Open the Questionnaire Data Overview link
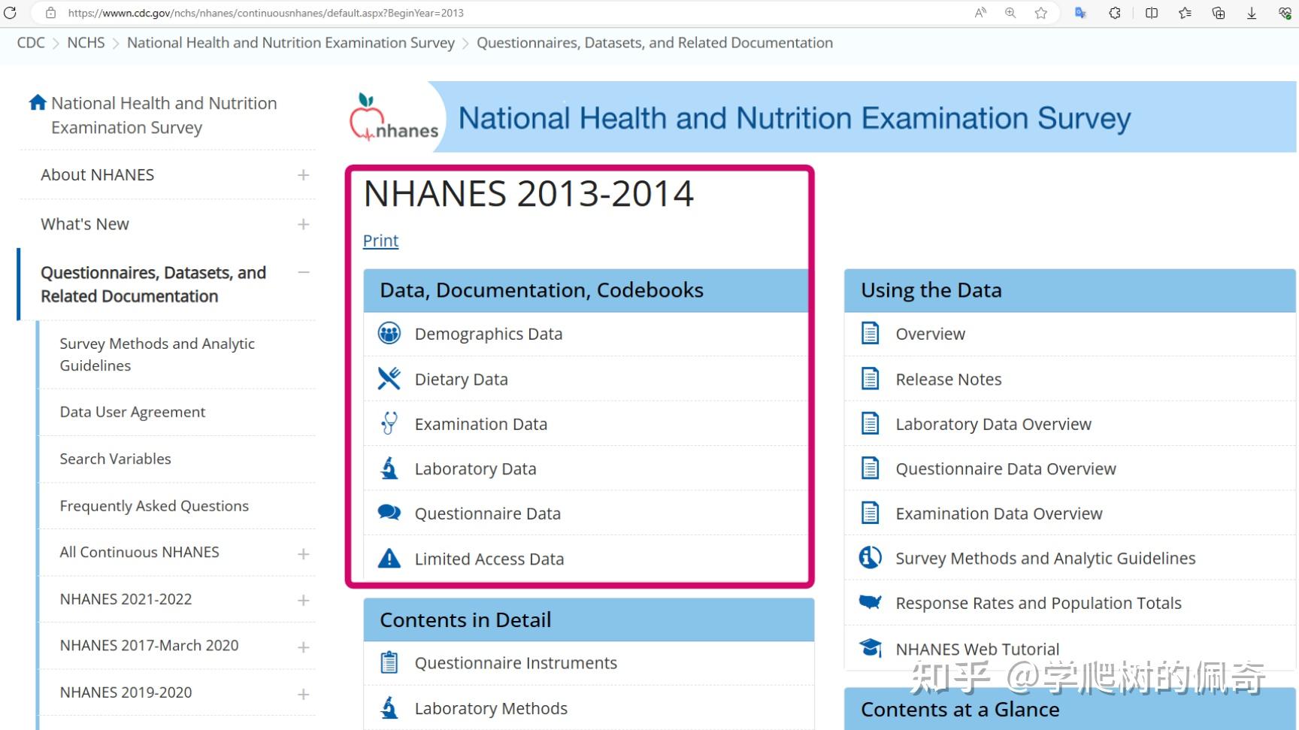 1006,469
